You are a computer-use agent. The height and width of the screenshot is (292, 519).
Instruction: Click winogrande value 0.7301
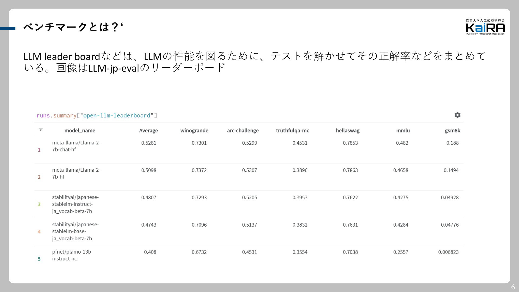pos(199,143)
